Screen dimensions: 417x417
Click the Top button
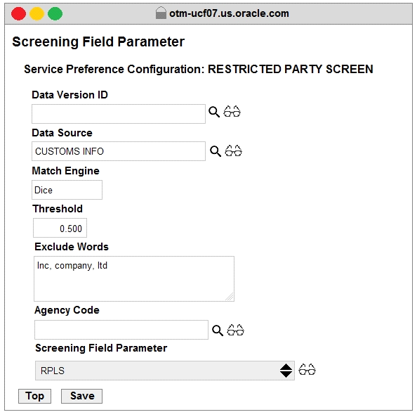point(34,396)
